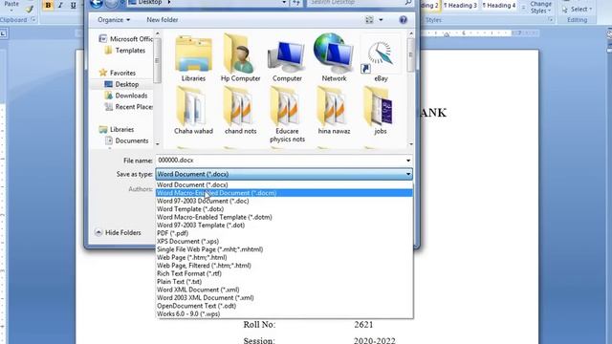Collapse folders with Hide Folders button
This screenshot has height=344, width=612.
pyautogui.click(x=118, y=232)
